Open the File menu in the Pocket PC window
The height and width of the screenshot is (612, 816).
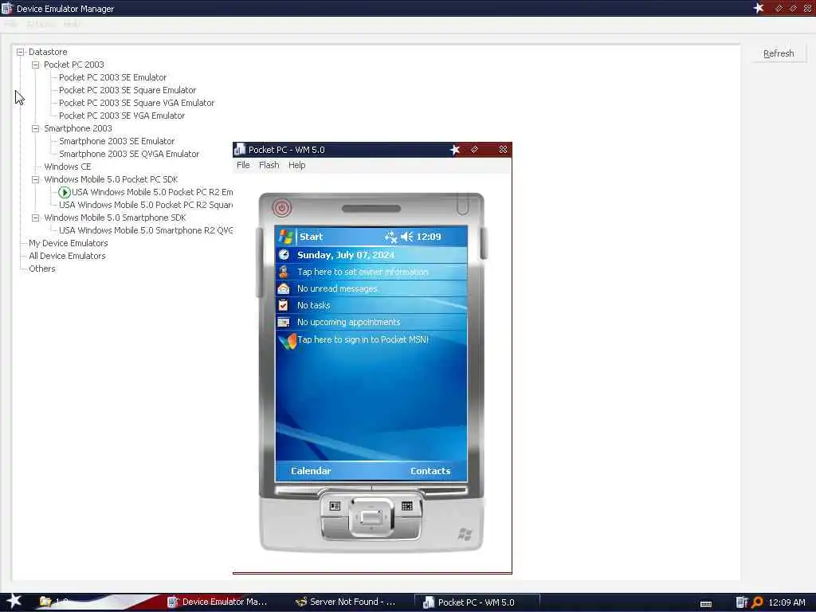pyautogui.click(x=243, y=165)
